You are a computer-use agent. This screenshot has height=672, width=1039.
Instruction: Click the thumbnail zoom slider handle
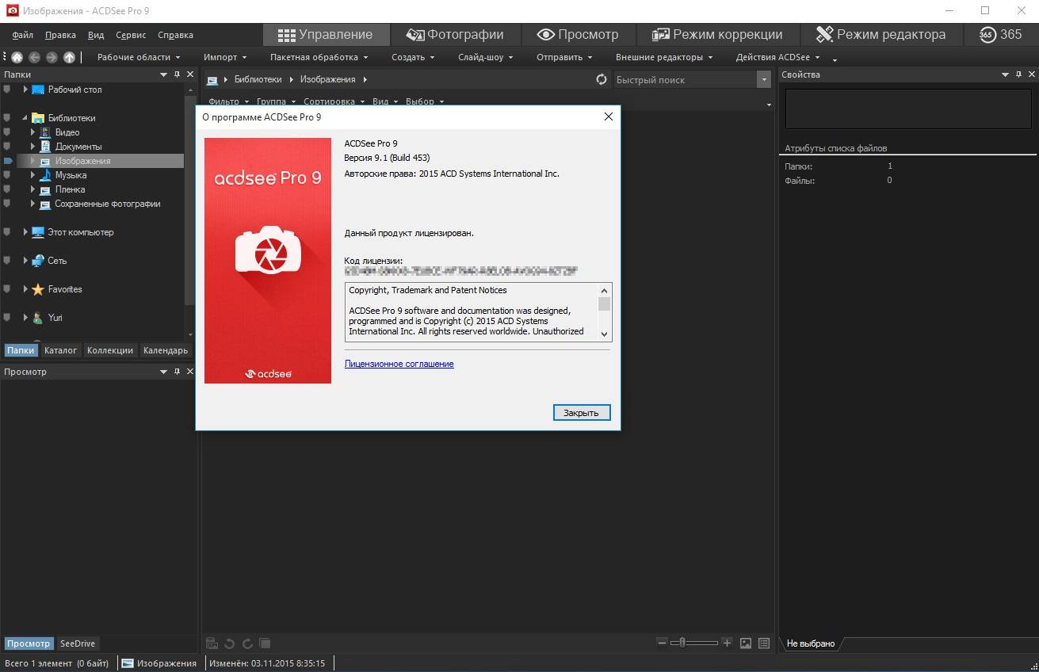(682, 643)
